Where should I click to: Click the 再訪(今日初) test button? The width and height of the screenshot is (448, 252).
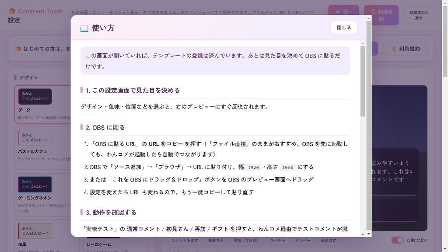click(x=246, y=241)
